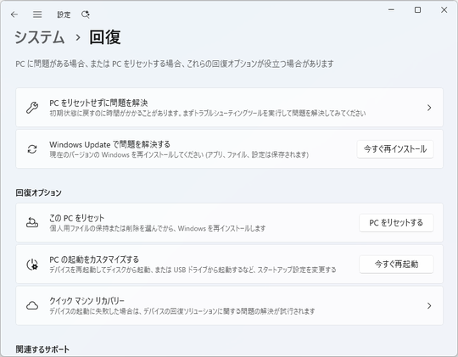This screenshot has width=458, height=357.
Task: Click the advanced startup power icon
Action: click(x=32, y=265)
